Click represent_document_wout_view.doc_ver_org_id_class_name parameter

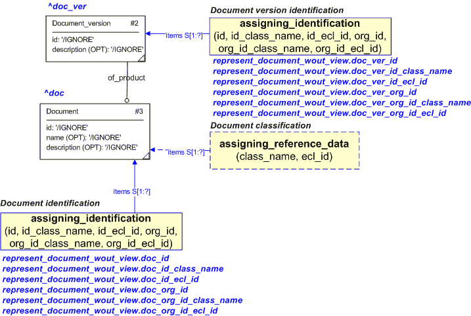342,103
